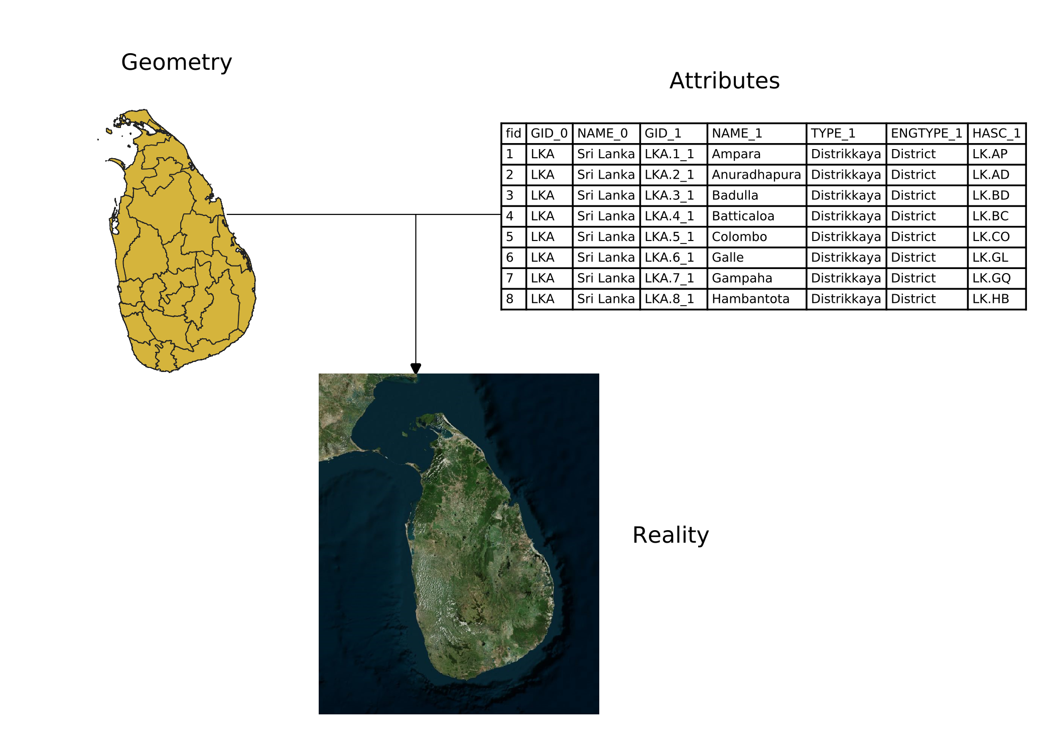Click the LK.AD code cell
Viewport: 1056px width, 747px height.
[997, 175]
